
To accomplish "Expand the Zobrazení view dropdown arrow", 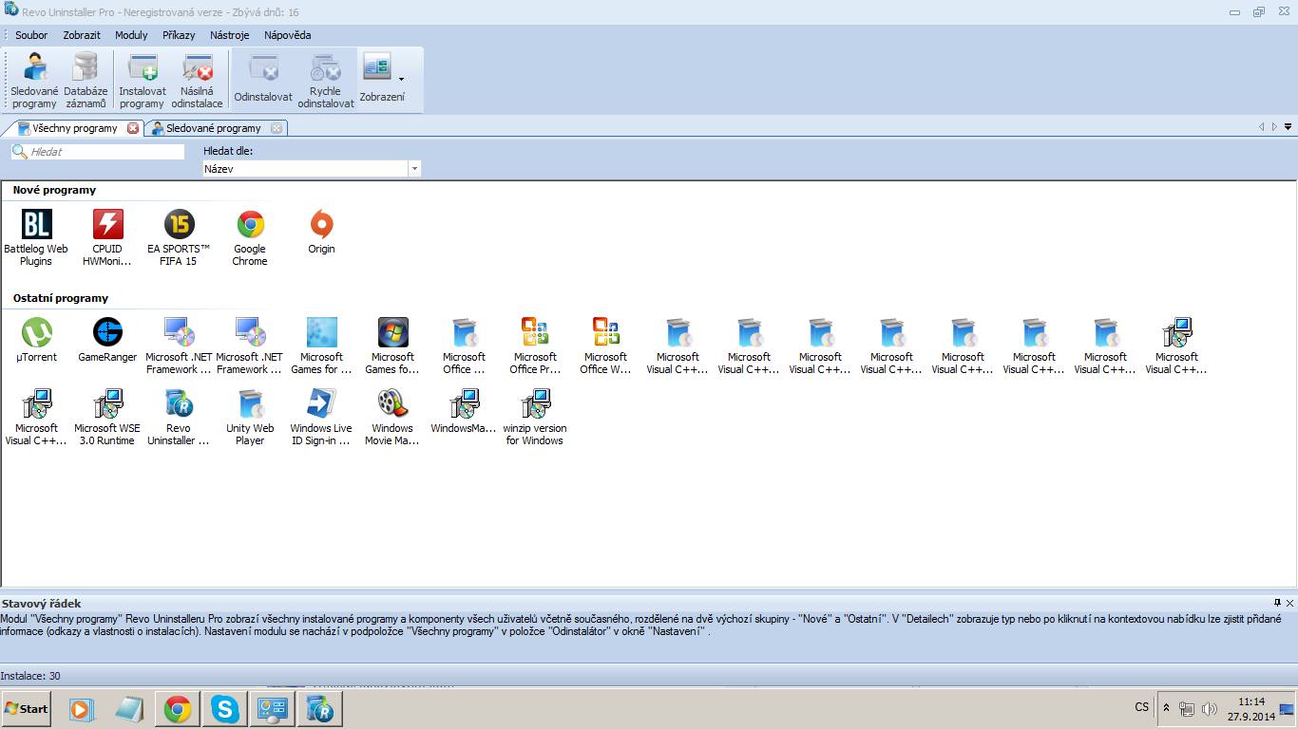I will pyautogui.click(x=401, y=80).
